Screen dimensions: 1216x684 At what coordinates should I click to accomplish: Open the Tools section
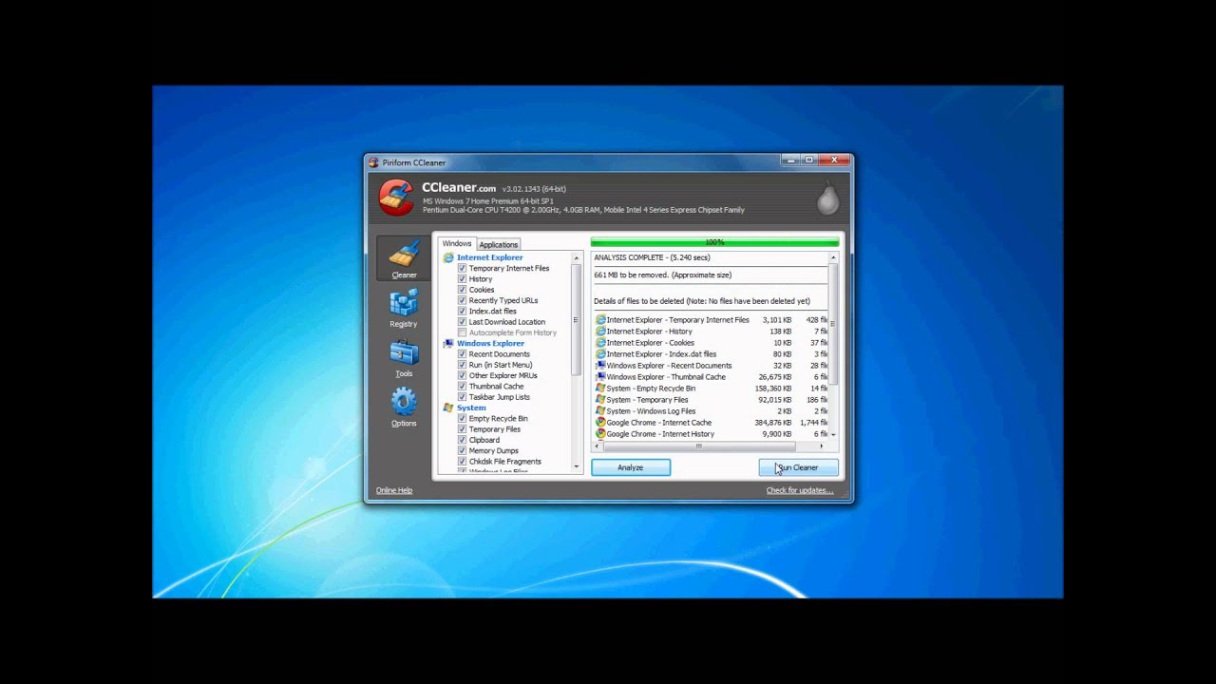coord(404,358)
